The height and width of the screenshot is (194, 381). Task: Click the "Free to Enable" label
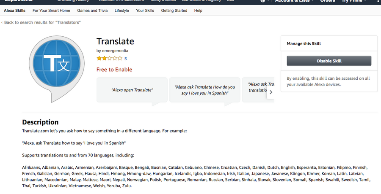click(x=114, y=70)
